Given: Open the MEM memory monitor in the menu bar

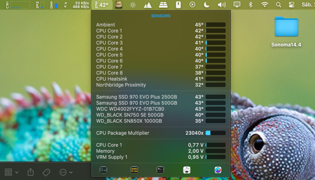Looking at the screenshot, I should [x=40, y=5].
